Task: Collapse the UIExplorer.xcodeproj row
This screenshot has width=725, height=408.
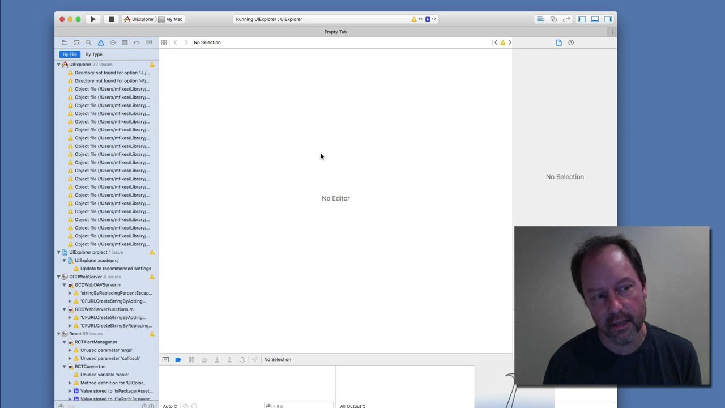Action: pos(64,261)
